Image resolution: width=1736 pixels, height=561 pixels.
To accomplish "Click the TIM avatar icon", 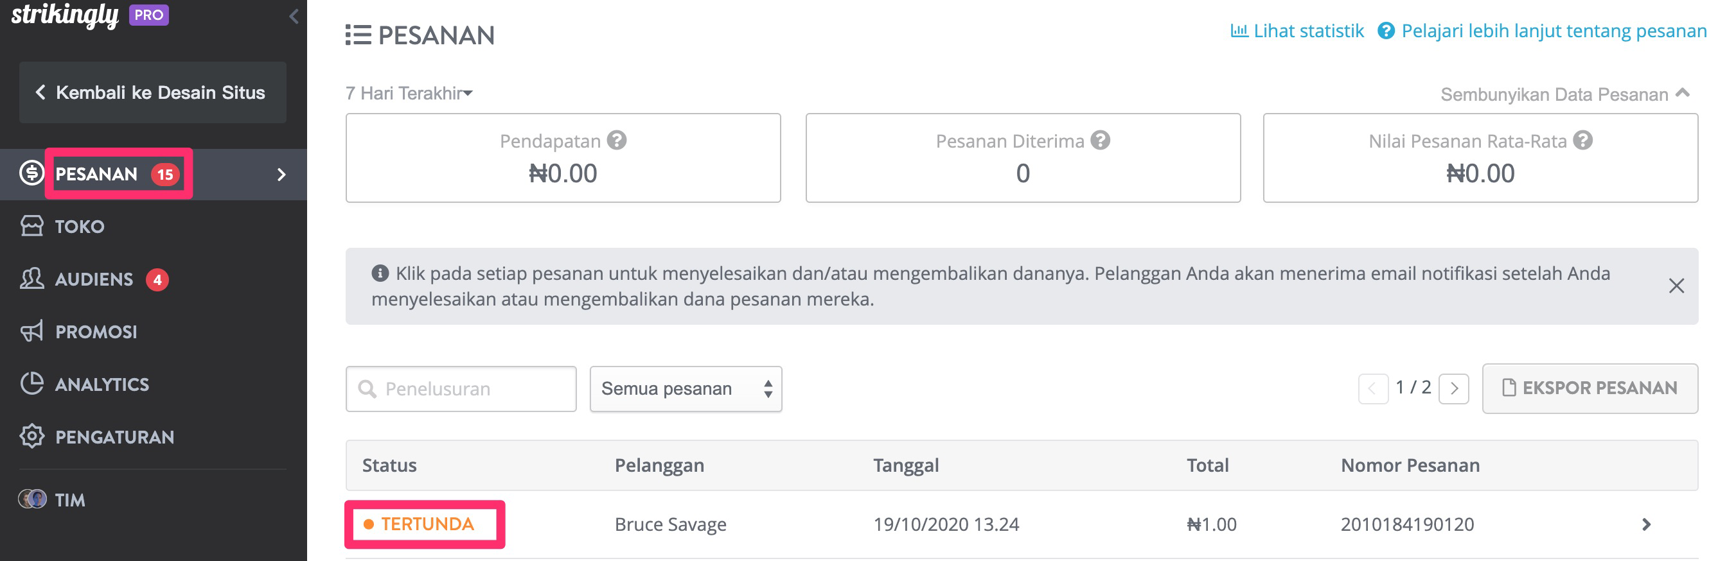I will pos(32,498).
